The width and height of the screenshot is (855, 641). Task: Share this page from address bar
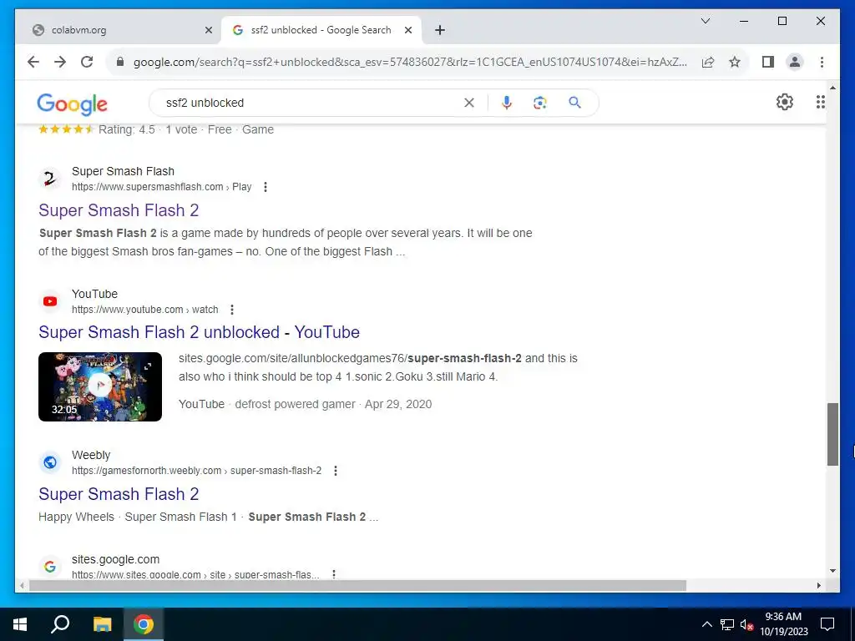coord(708,62)
